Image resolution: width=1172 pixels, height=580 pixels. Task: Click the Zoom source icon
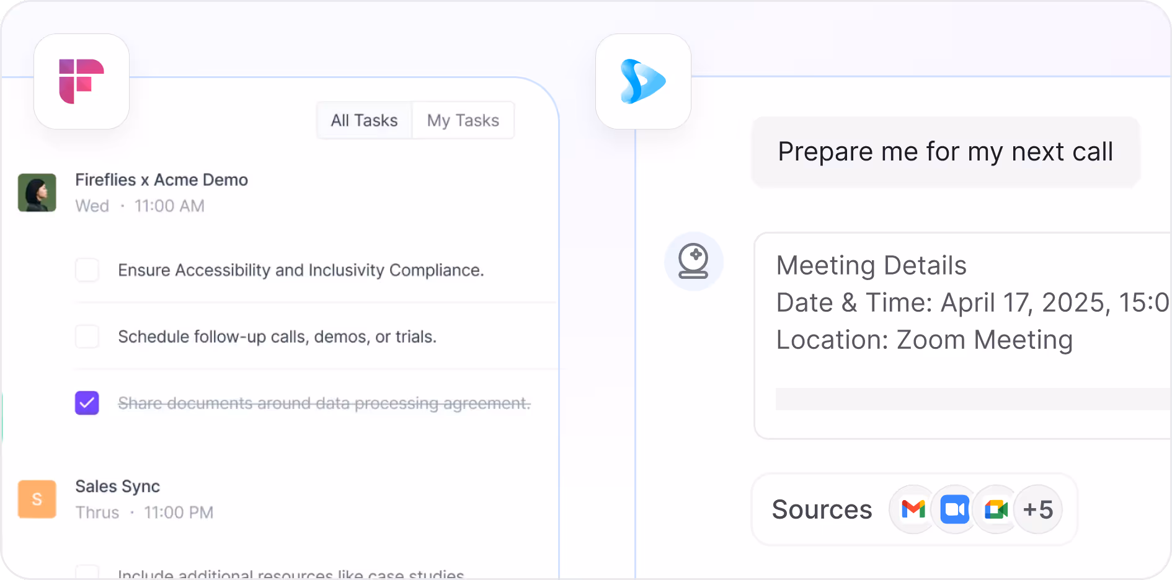(954, 509)
